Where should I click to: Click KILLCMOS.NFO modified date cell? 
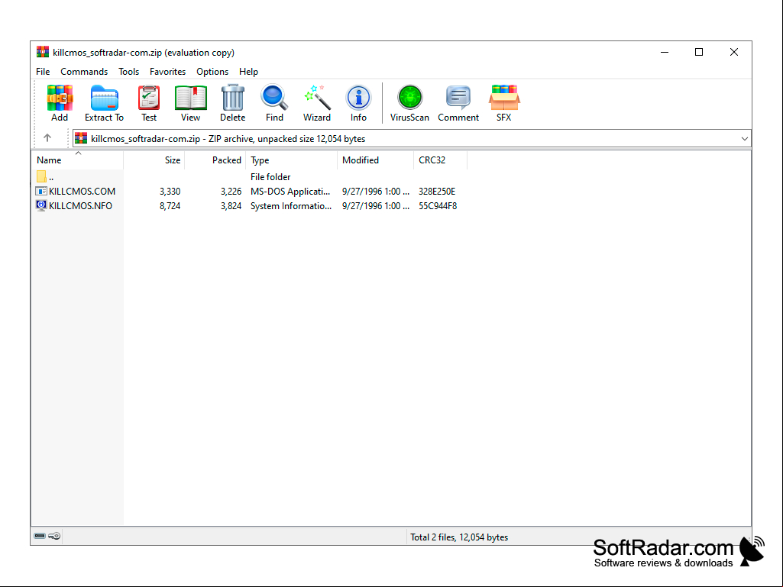(376, 205)
